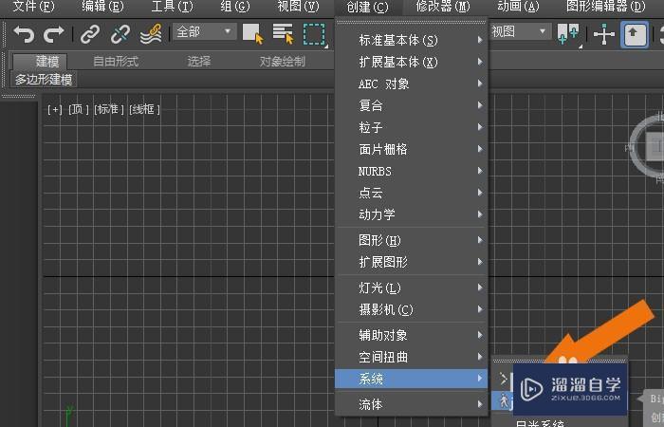The image size is (664, 427).
Task: Redo the last undone action
Action: [x=54, y=34]
